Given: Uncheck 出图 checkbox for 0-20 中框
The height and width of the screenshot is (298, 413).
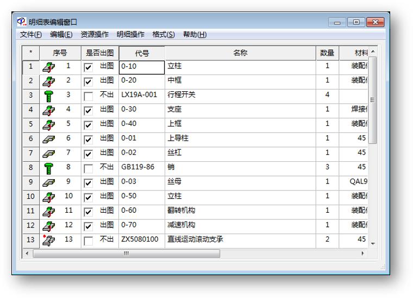Looking at the screenshot, I should 88,82.
